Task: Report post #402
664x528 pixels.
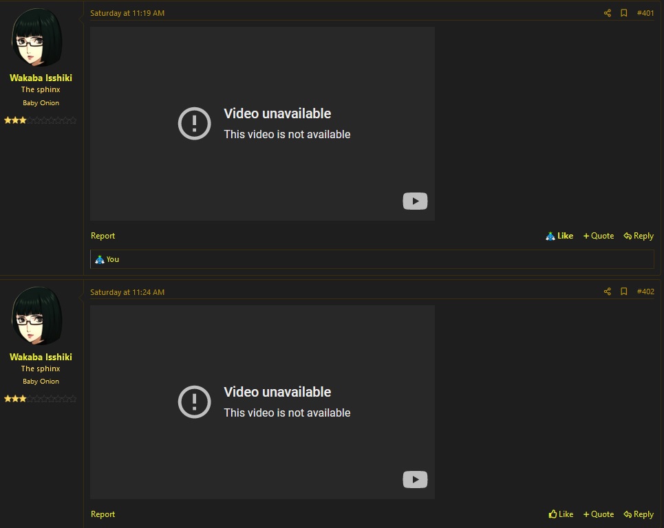Action: point(103,514)
